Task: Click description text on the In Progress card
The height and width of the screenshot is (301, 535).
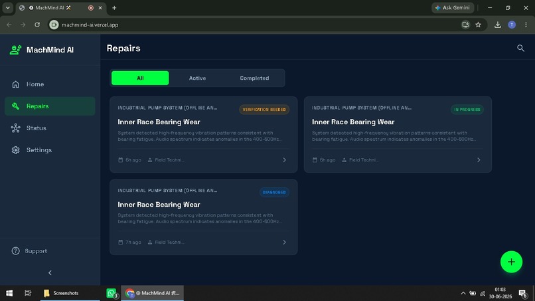Action: [394, 136]
